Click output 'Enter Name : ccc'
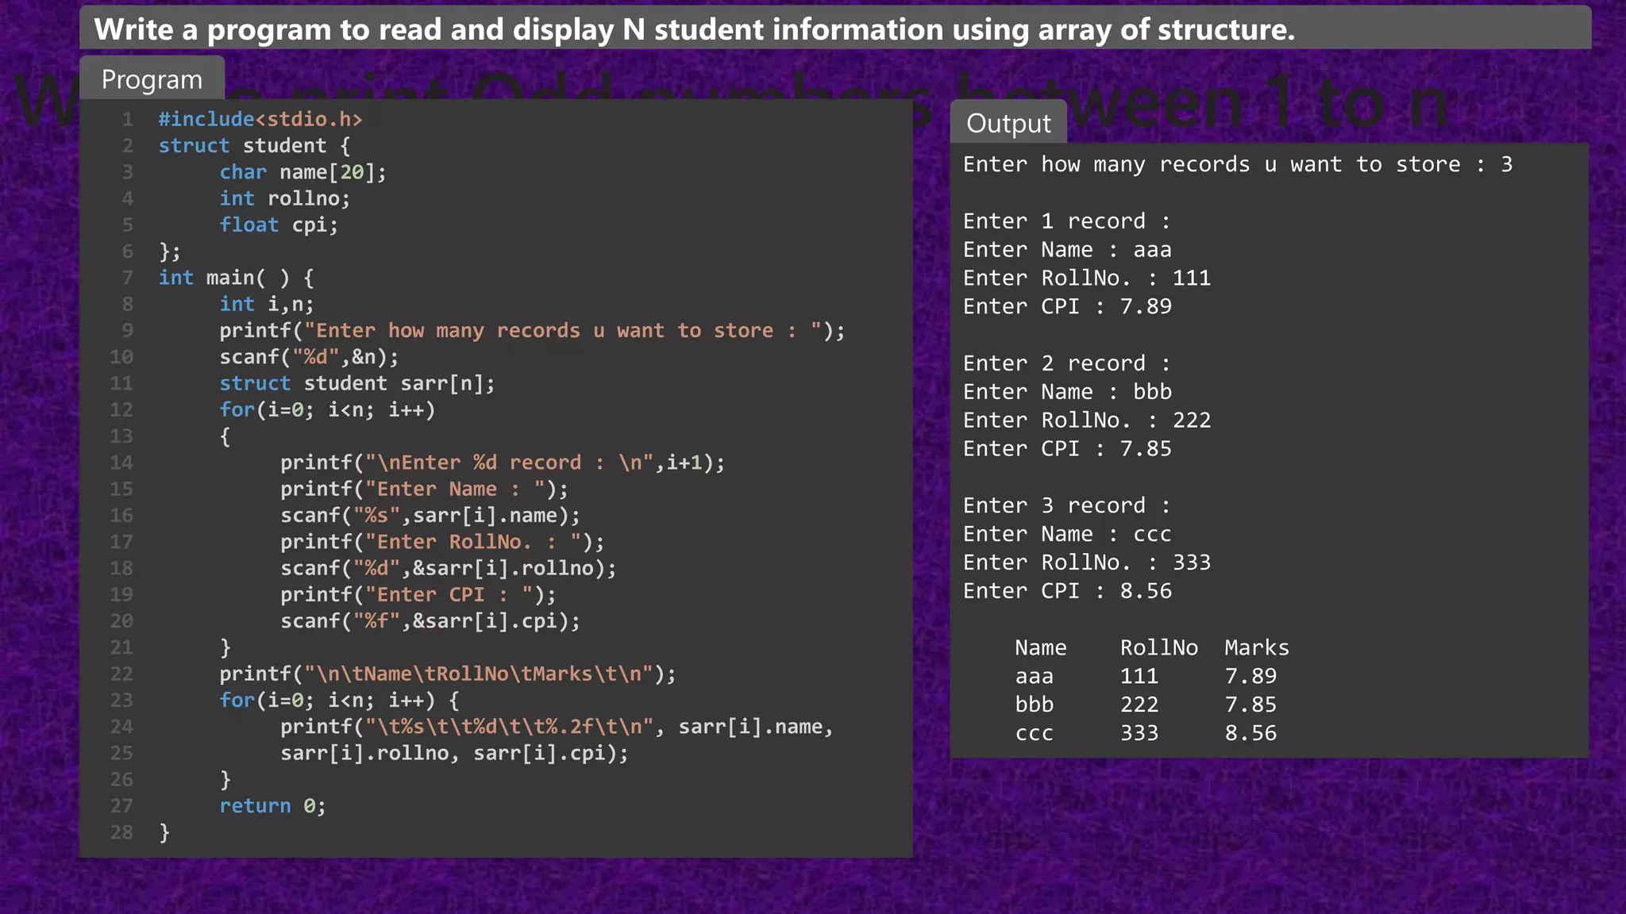 tap(1067, 533)
